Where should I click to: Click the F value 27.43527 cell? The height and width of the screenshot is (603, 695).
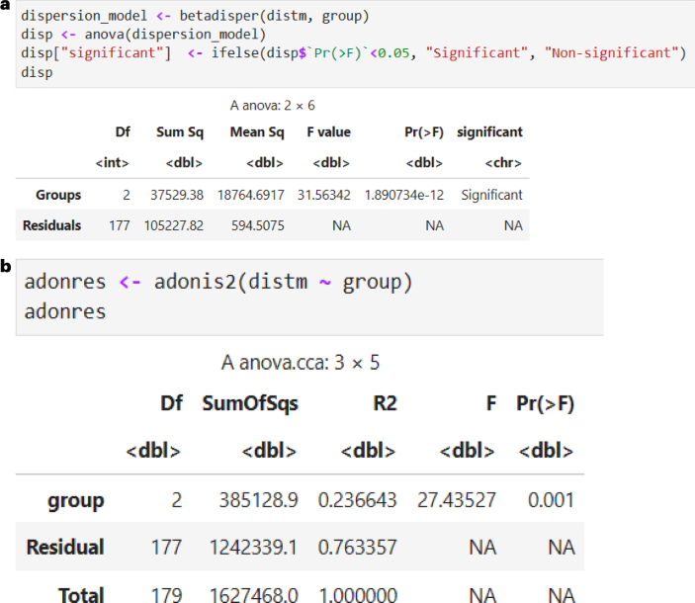coord(455,500)
